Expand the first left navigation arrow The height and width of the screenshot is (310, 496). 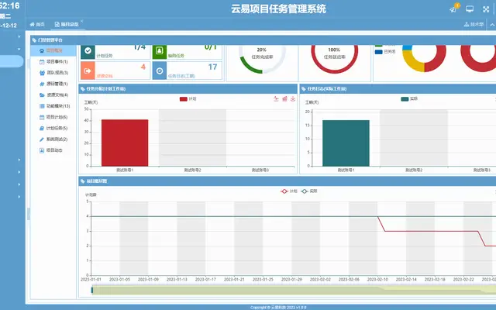(19, 36)
